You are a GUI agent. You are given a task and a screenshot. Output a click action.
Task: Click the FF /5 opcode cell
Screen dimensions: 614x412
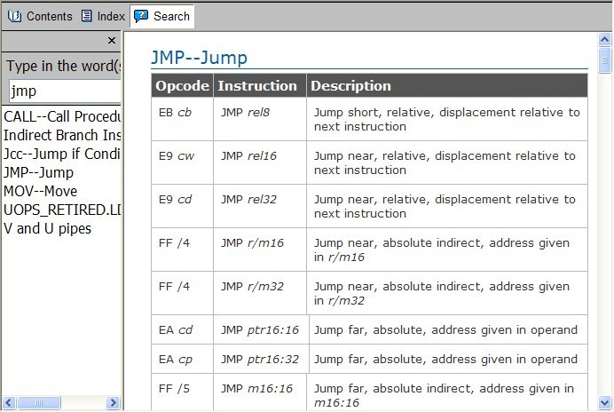click(x=182, y=392)
